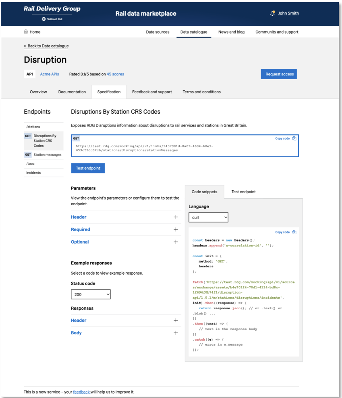
Task: Click the Request access button
Action: coord(280,74)
